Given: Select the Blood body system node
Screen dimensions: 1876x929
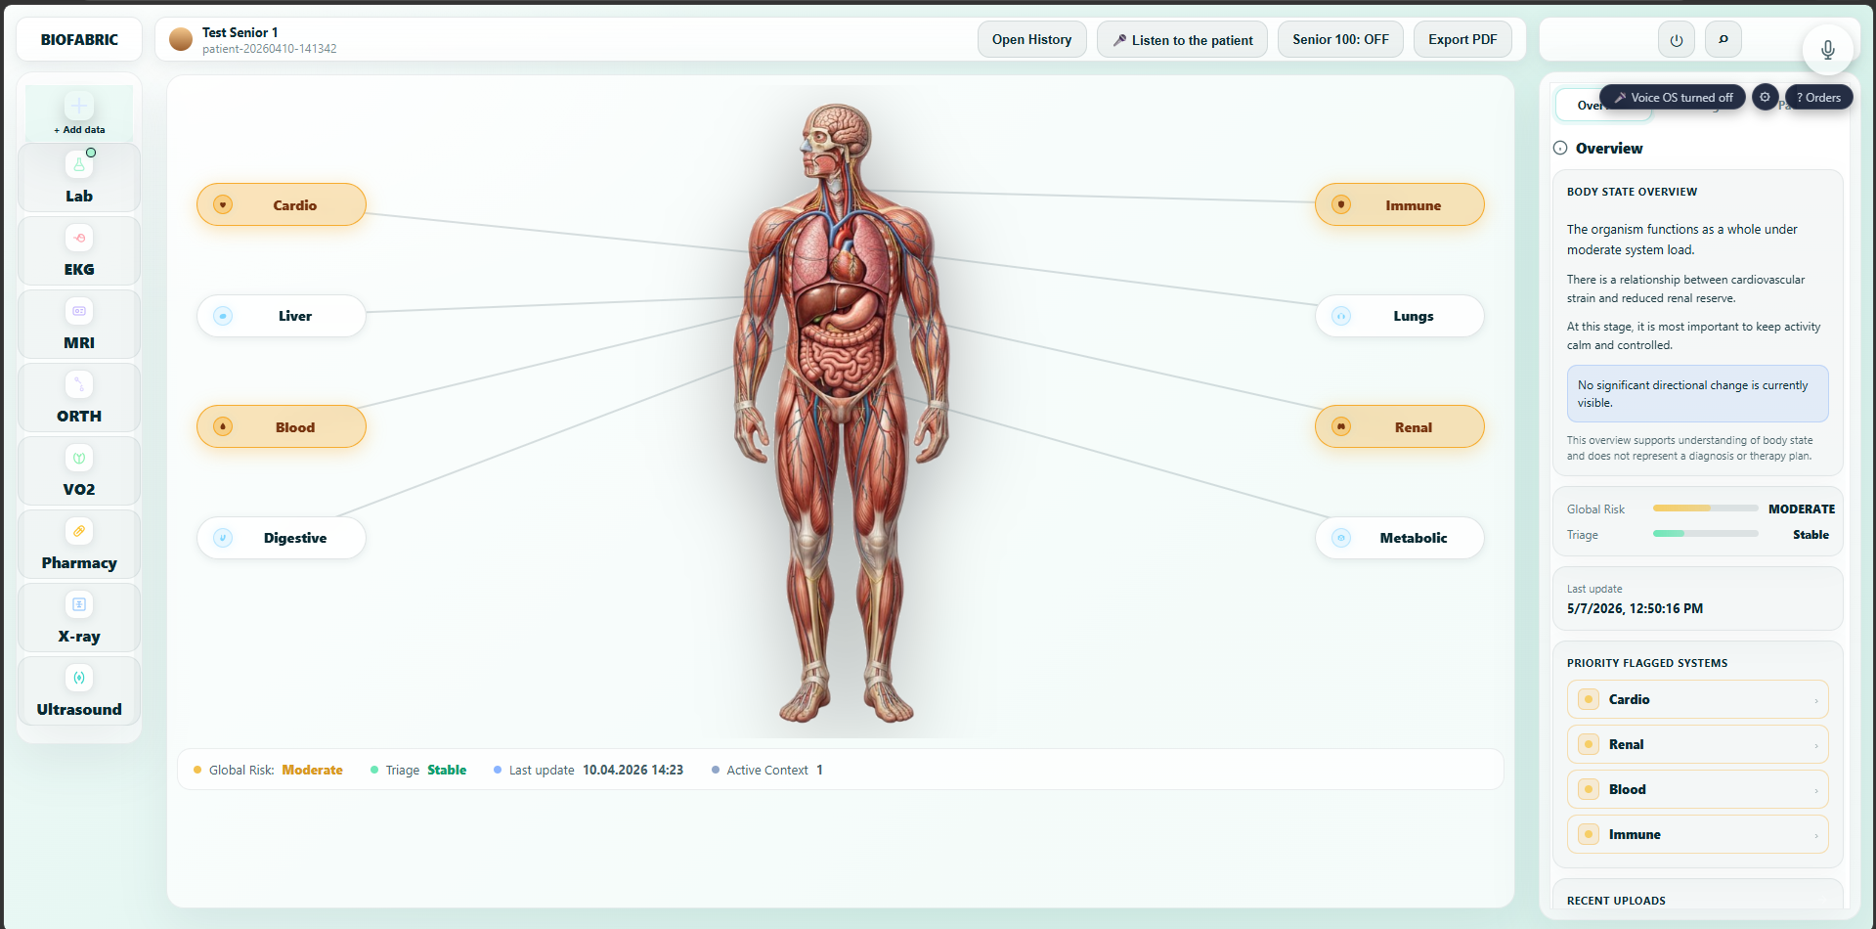Looking at the screenshot, I should pos(282,426).
